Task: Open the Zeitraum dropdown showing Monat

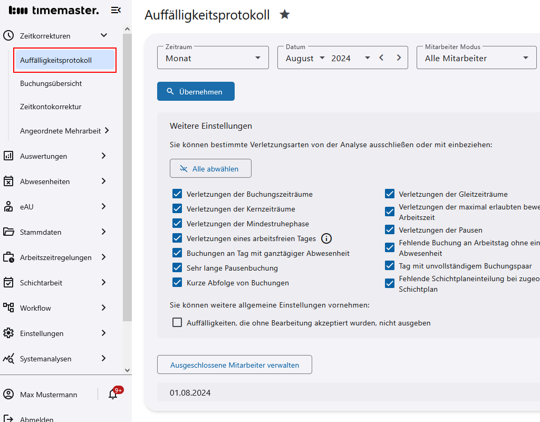Action: pyautogui.click(x=213, y=57)
